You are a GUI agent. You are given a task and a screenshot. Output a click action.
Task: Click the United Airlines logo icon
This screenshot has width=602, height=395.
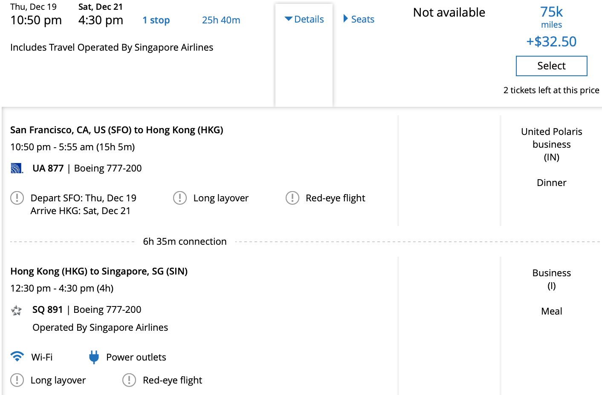coord(17,168)
